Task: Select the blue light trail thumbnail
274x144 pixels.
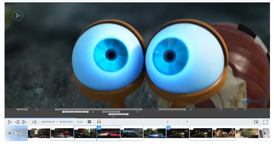Action: point(132,134)
